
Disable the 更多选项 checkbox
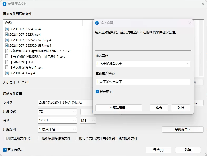pos(5,150)
